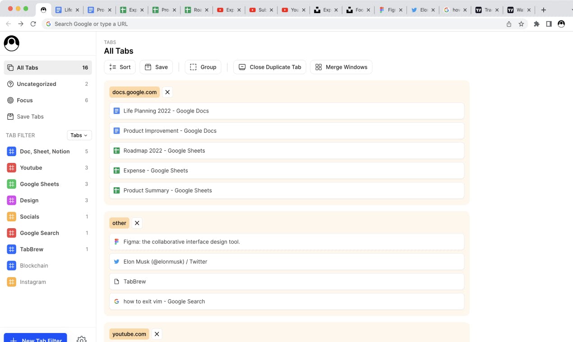
Task: Select the Socials filter
Action: click(48, 217)
